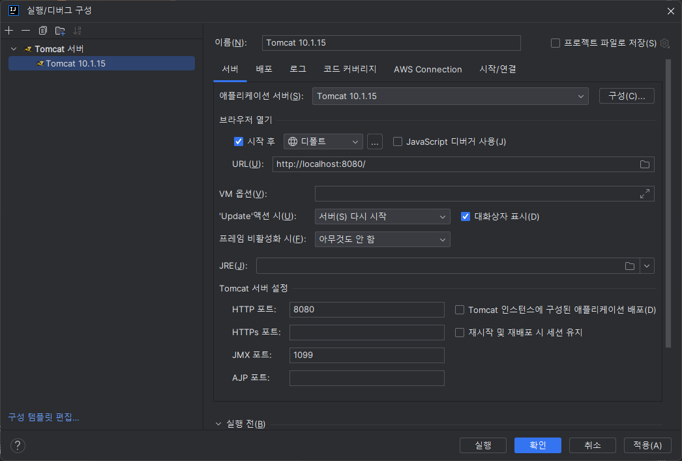Open the 프레임 비활성화 시 dropdown
Viewport: 682px width, 461px height.
click(382, 239)
